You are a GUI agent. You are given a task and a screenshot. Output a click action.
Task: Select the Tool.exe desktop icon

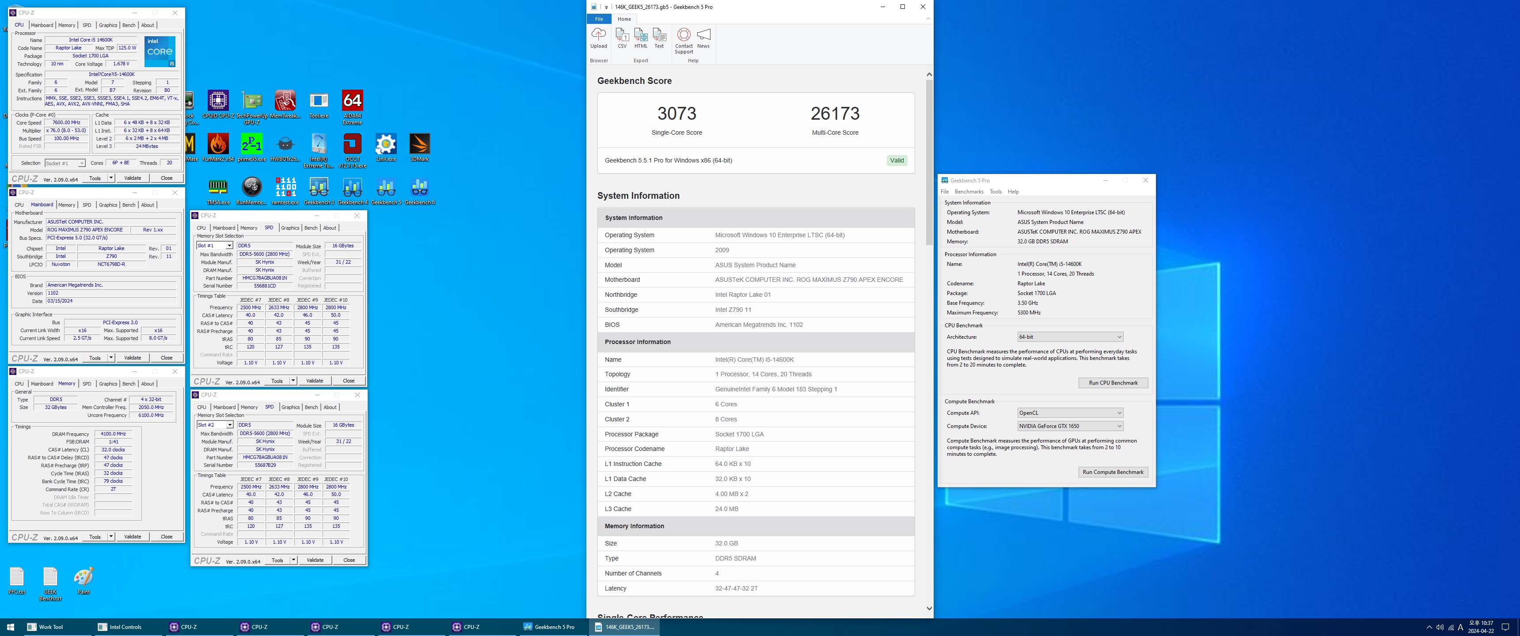pos(319,104)
